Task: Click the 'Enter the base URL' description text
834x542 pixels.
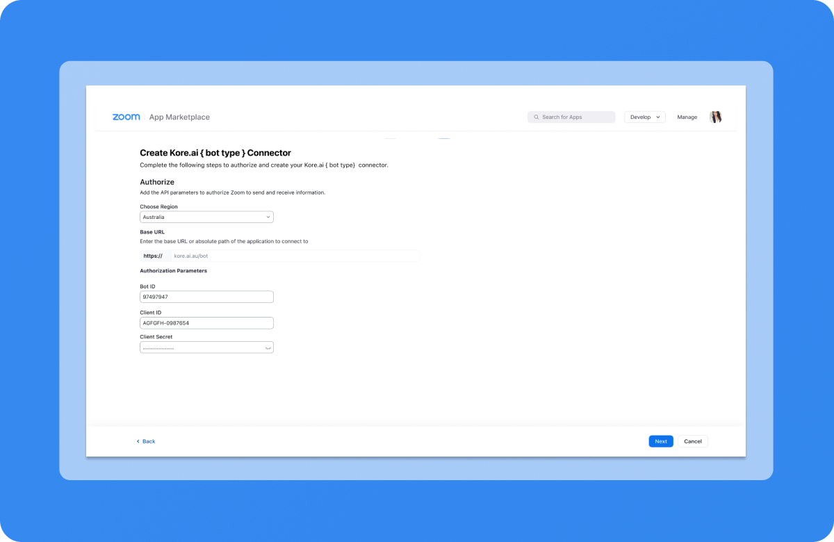Action: point(224,241)
